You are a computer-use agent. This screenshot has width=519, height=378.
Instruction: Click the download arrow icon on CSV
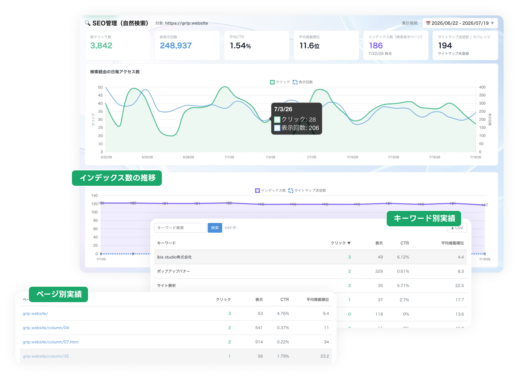pyautogui.click(x=453, y=228)
